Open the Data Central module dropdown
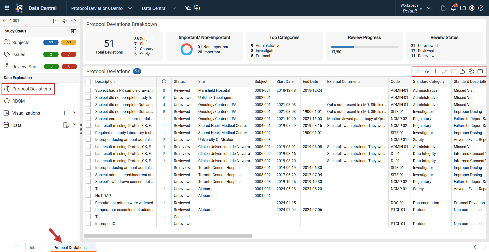Image resolution: width=489 pixels, height=252 pixels. [x=159, y=8]
